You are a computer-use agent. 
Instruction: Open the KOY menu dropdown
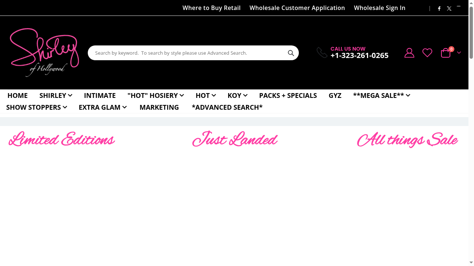pyautogui.click(x=237, y=95)
